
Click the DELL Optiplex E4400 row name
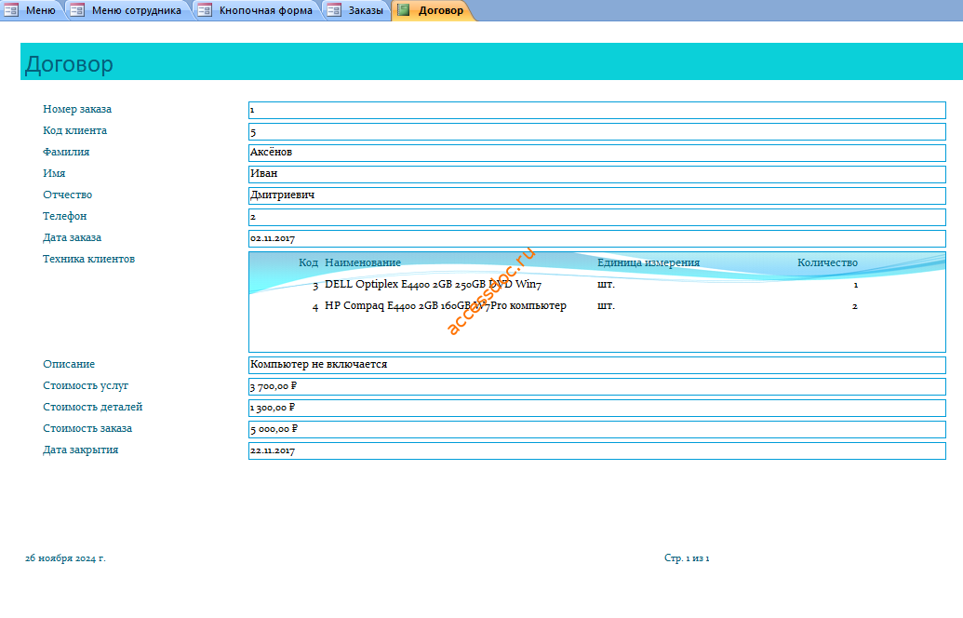(433, 285)
